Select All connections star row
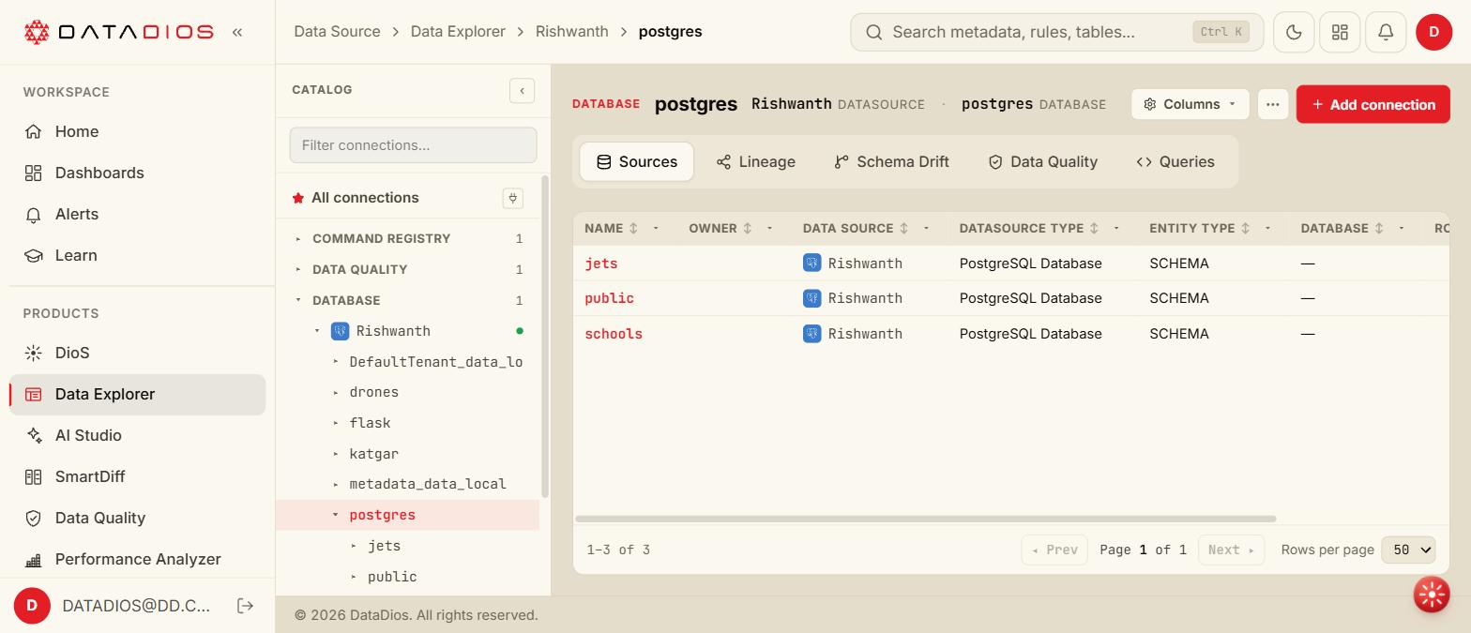The height and width of the screenshot is (633, 1471). tap(407, 198)
